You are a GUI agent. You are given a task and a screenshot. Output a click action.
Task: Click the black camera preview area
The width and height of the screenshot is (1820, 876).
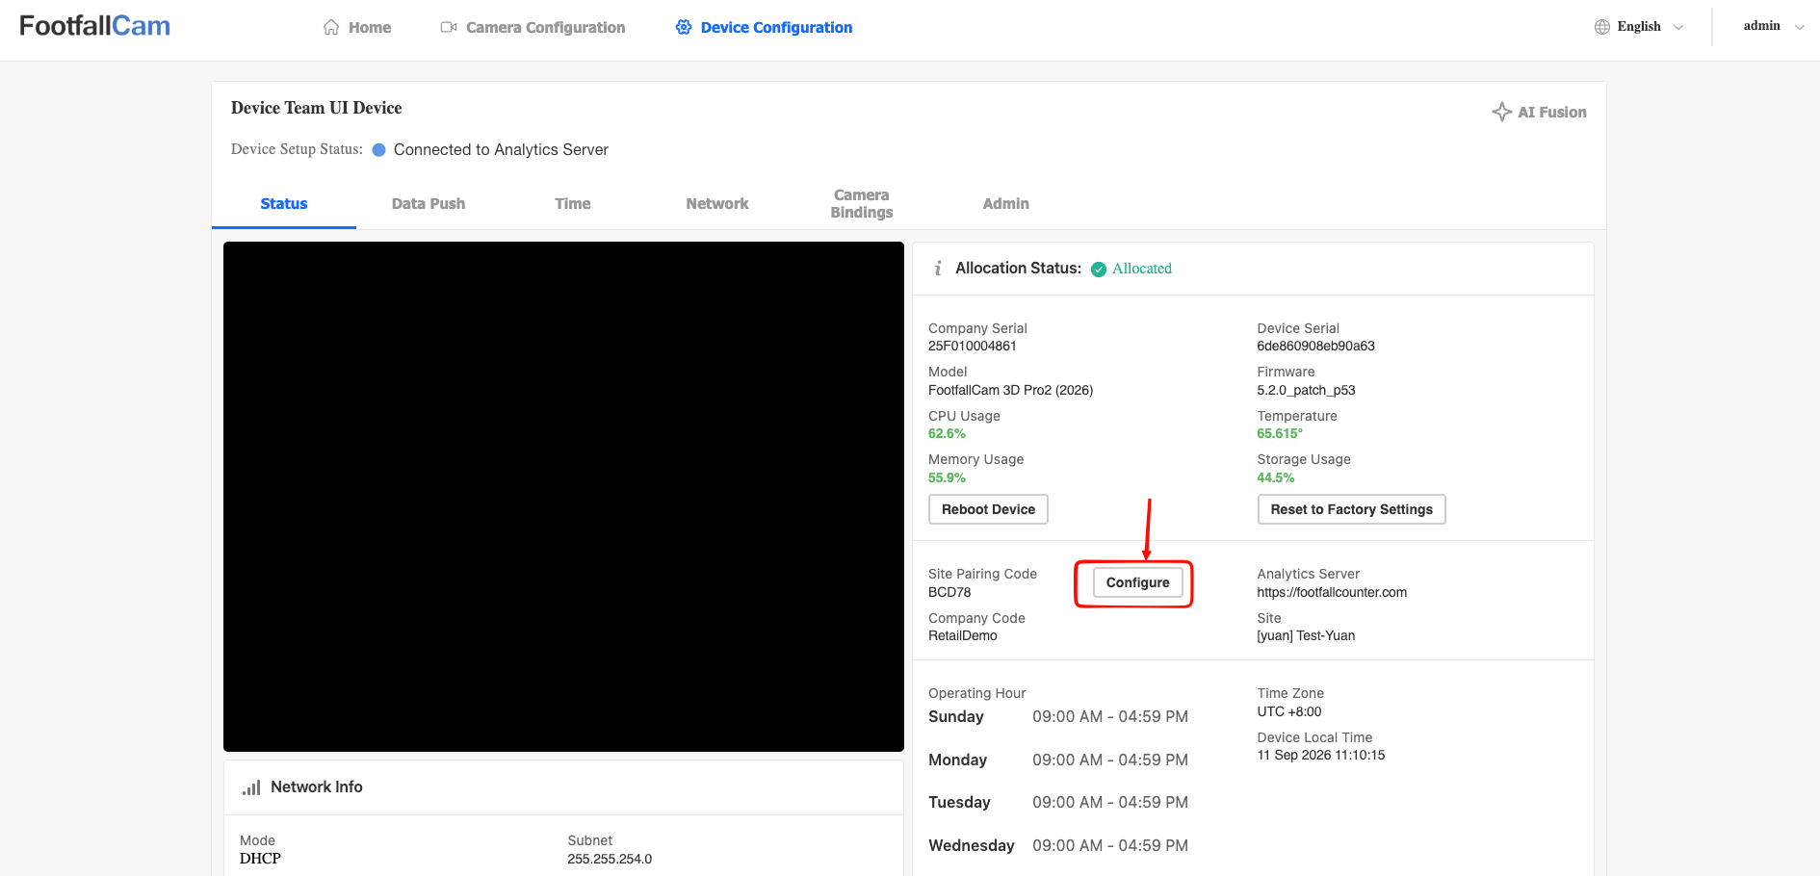coord(563,497)
